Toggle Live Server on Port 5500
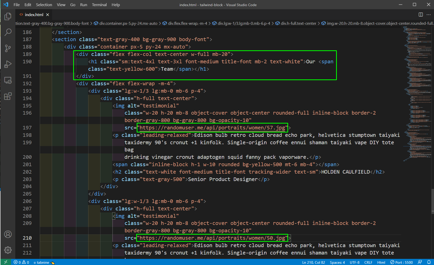434x265 pixels. pyautogui.click(x=402, y=262)
